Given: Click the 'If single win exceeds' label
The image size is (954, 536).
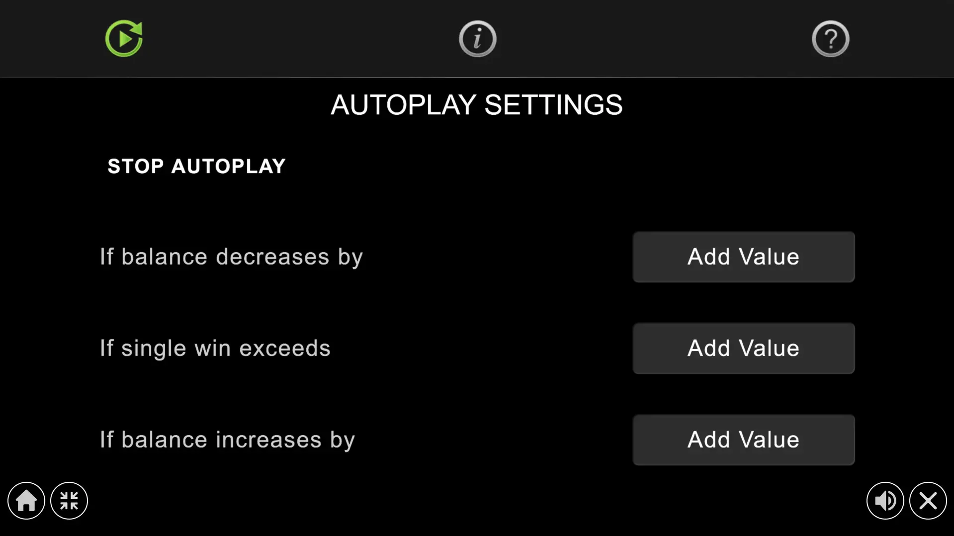Looking at the screenshot, I should coord(215,348).
